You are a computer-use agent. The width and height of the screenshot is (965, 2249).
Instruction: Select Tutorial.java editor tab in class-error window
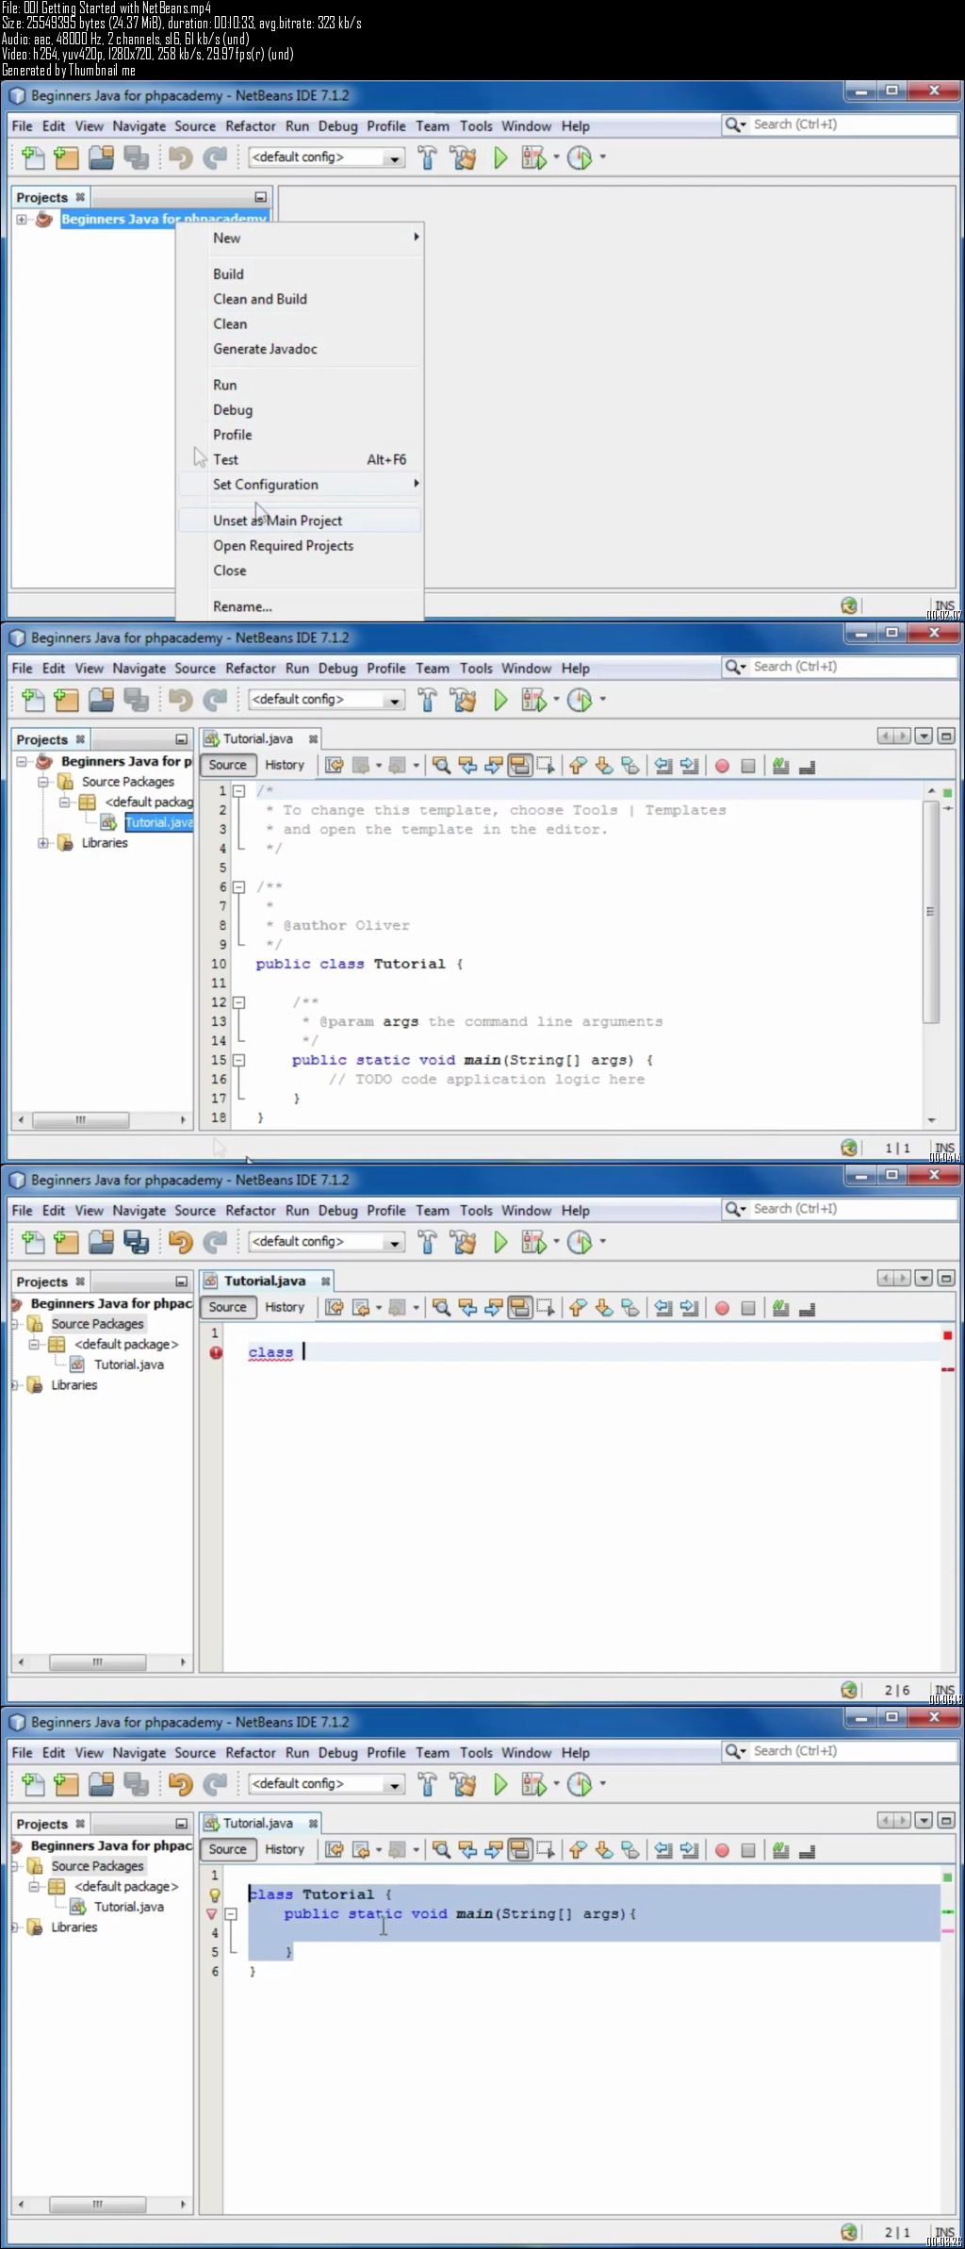point(265,1282)
